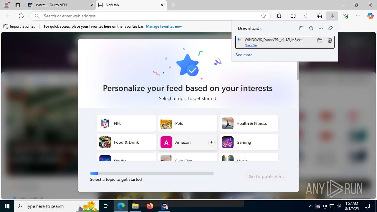Open the browser profile icon

click(x=6, y=5)
